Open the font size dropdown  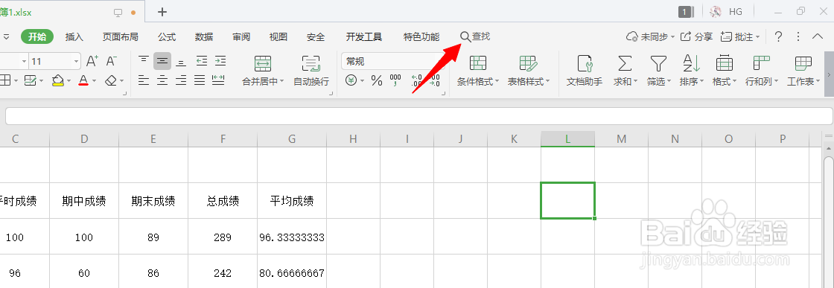tap(75, 62)
